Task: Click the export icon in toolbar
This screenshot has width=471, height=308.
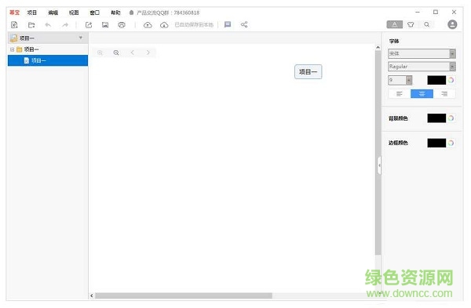Action: (88, 25)
